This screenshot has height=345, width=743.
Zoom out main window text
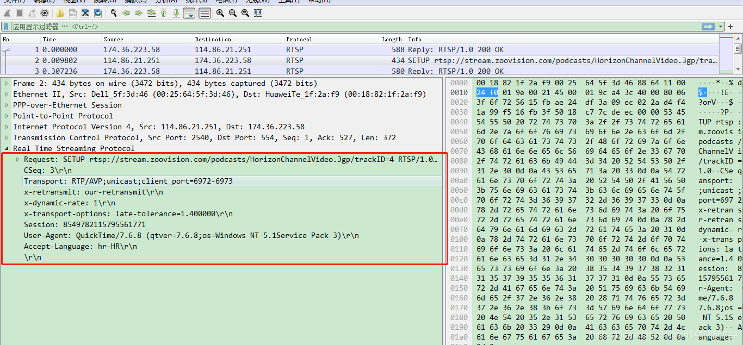tap(233, 12)
